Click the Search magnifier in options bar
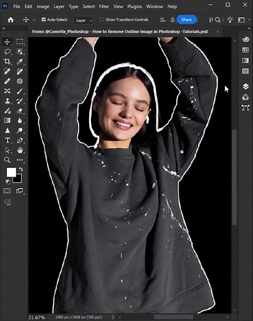This screenshot has width=253, height=321. point(218,20)
